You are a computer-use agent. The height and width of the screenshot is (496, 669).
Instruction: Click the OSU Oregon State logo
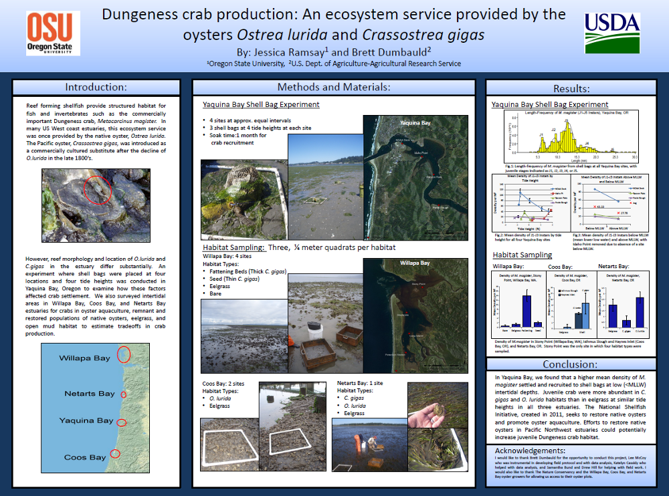tap(53, 33)
